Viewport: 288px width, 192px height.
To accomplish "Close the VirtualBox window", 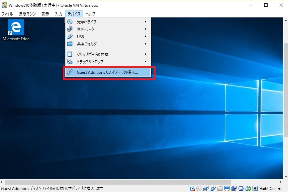I will [x=281, y=5].
